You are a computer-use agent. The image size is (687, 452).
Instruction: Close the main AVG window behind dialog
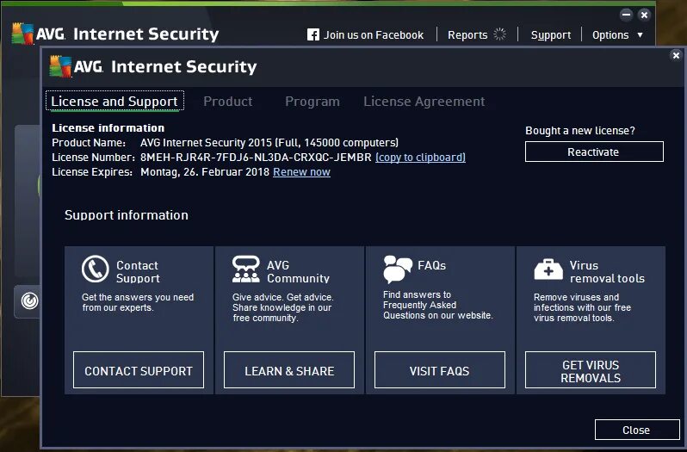645,15
